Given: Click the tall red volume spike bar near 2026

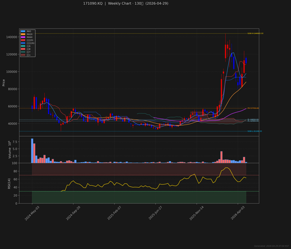Looking at the screenshot, I should pos(221,157).
